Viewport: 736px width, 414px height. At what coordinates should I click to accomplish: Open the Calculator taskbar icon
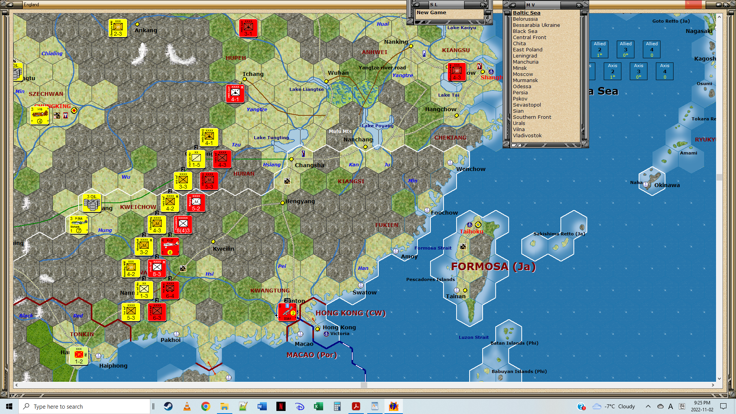coord(337,406)
